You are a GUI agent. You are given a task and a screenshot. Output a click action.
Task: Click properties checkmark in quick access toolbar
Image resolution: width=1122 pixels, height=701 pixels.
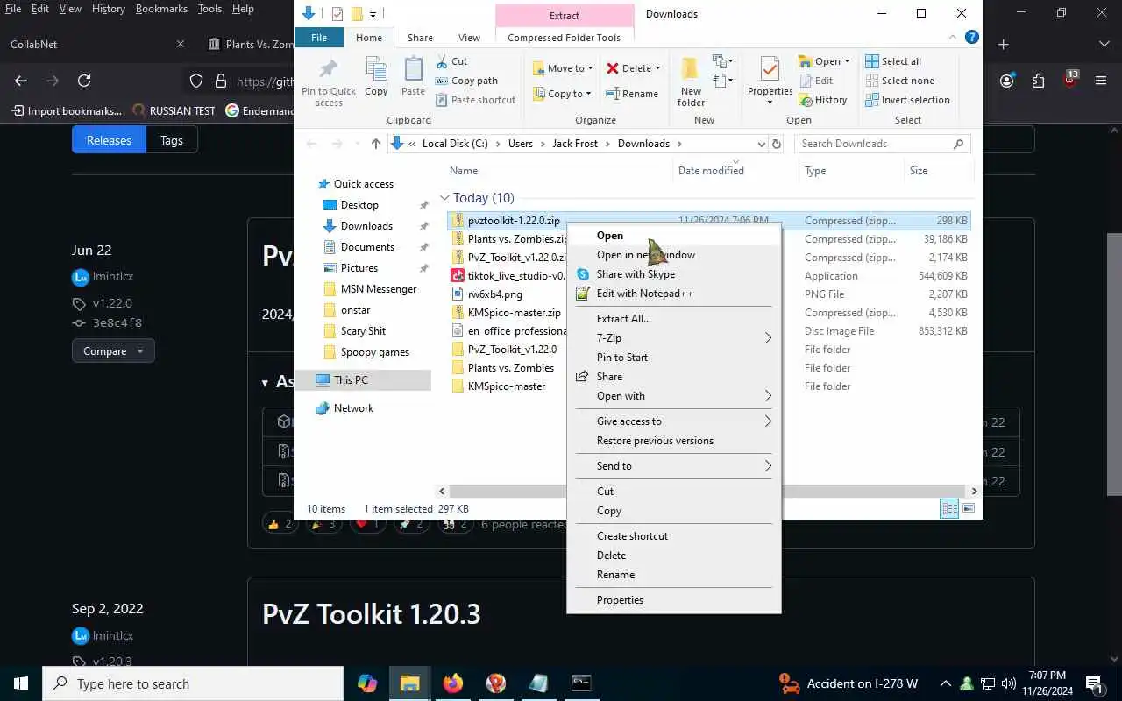pyautogui.click(x=337, y=14)
